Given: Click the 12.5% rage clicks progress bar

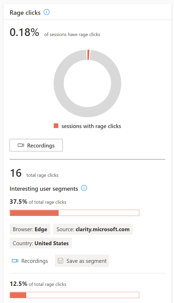Looking at the screenshot, I should 74,295.
